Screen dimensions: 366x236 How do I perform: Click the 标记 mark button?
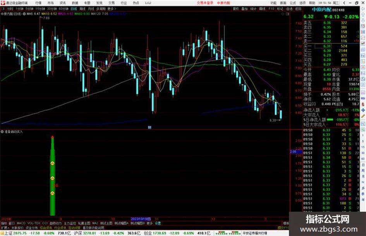click(x=280, y=9)
